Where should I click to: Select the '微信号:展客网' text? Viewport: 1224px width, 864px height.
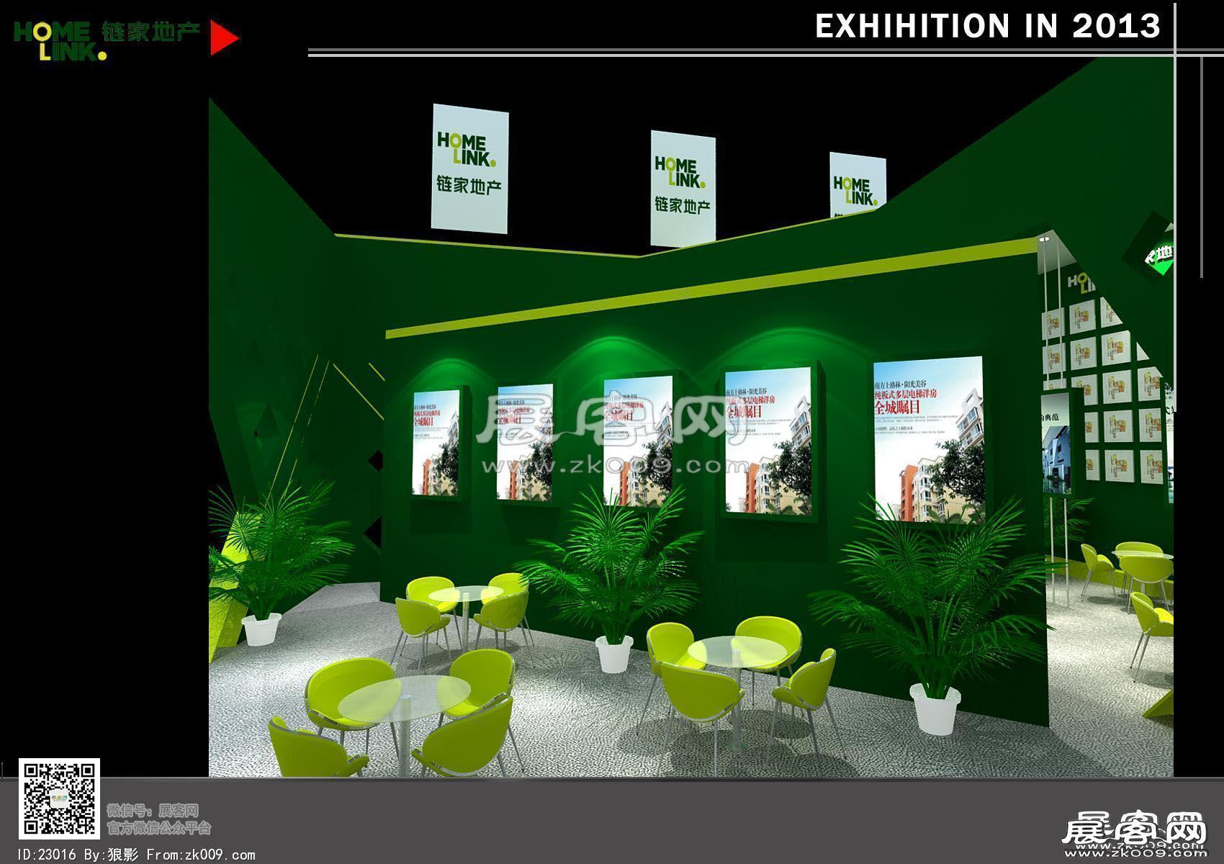pyautogui.click(x=153, y=811)
